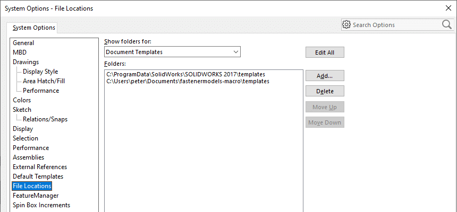
Task: Click the magnifying glass search icon
Action: coord(446,24)
